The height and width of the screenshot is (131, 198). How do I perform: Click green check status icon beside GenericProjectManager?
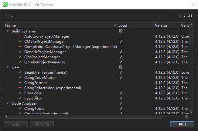click(20, 52)
